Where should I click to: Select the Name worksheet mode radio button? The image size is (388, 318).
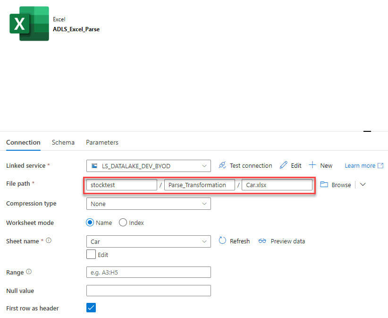coord(90,223)
